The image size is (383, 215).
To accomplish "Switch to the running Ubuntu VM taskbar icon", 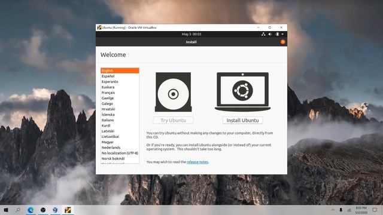I will pos(68,210).
